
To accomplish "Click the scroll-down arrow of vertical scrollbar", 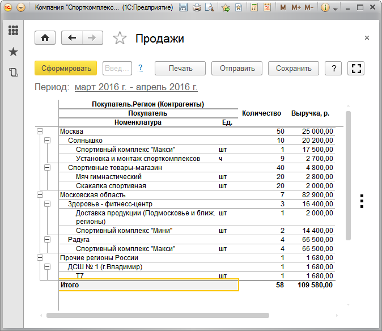I will click(348, 304).
